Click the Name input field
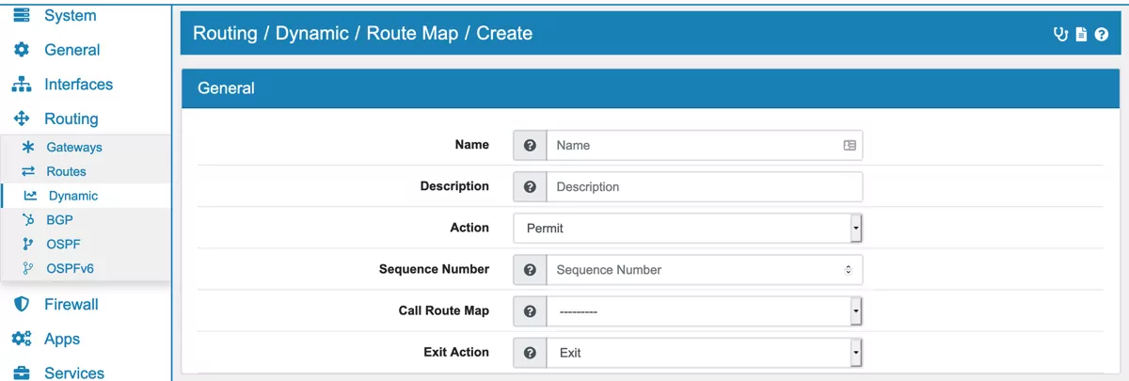1129x381 pixels. (x=705, y=146)
